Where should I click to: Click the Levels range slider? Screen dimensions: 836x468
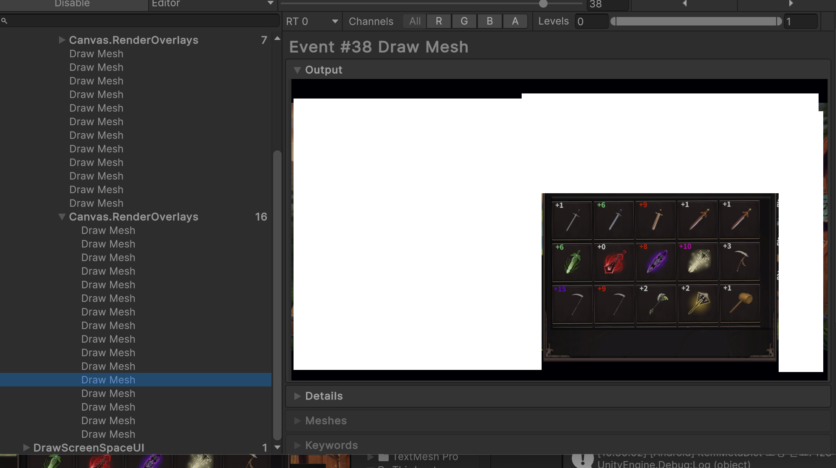tap(696, 21)
